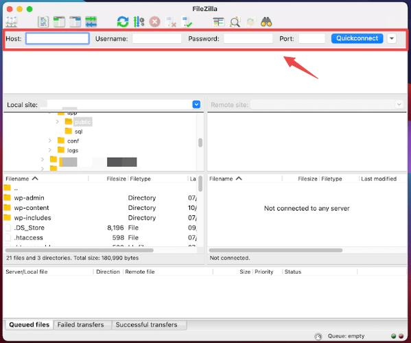Sort local files by Filename header

pyautogui.click(x=18, y=179)
